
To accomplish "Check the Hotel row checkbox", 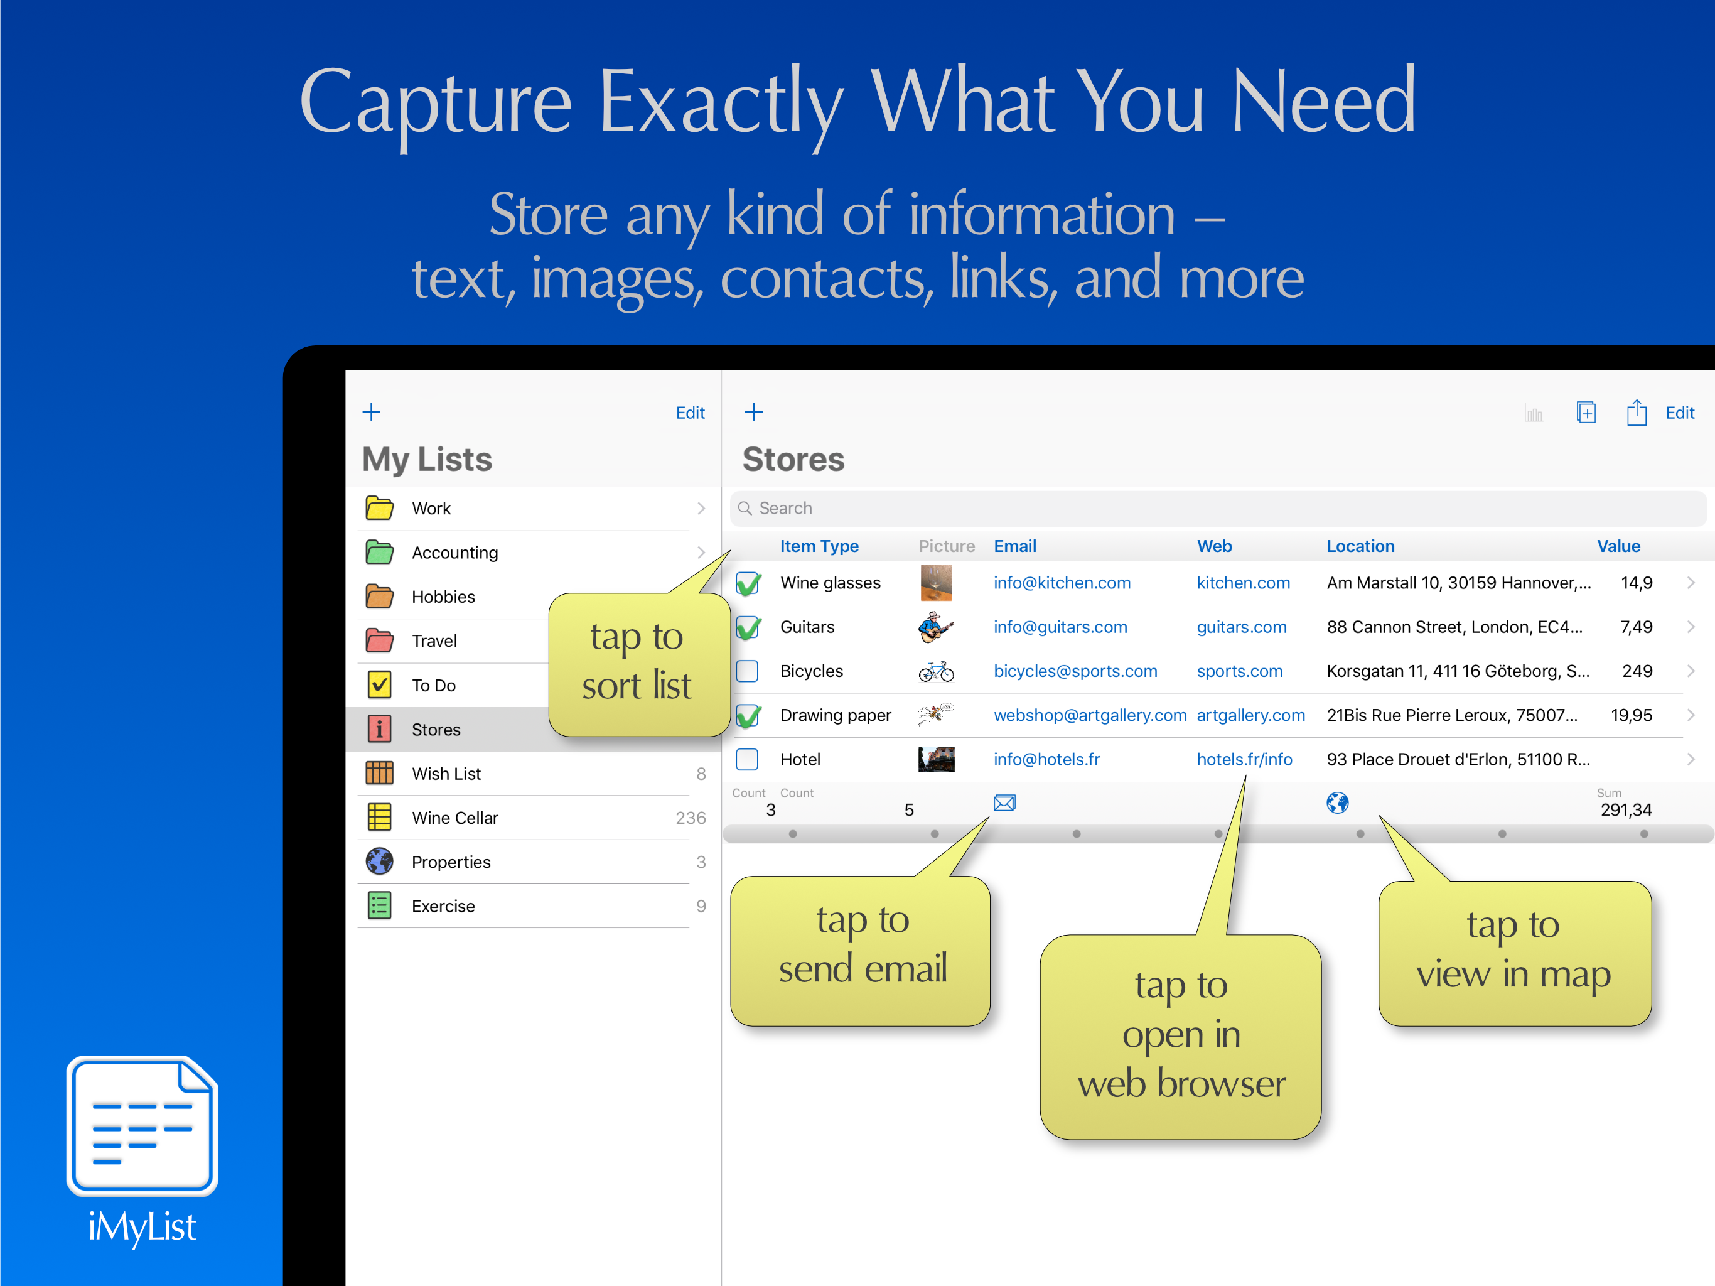I will [x=748, y=759].
